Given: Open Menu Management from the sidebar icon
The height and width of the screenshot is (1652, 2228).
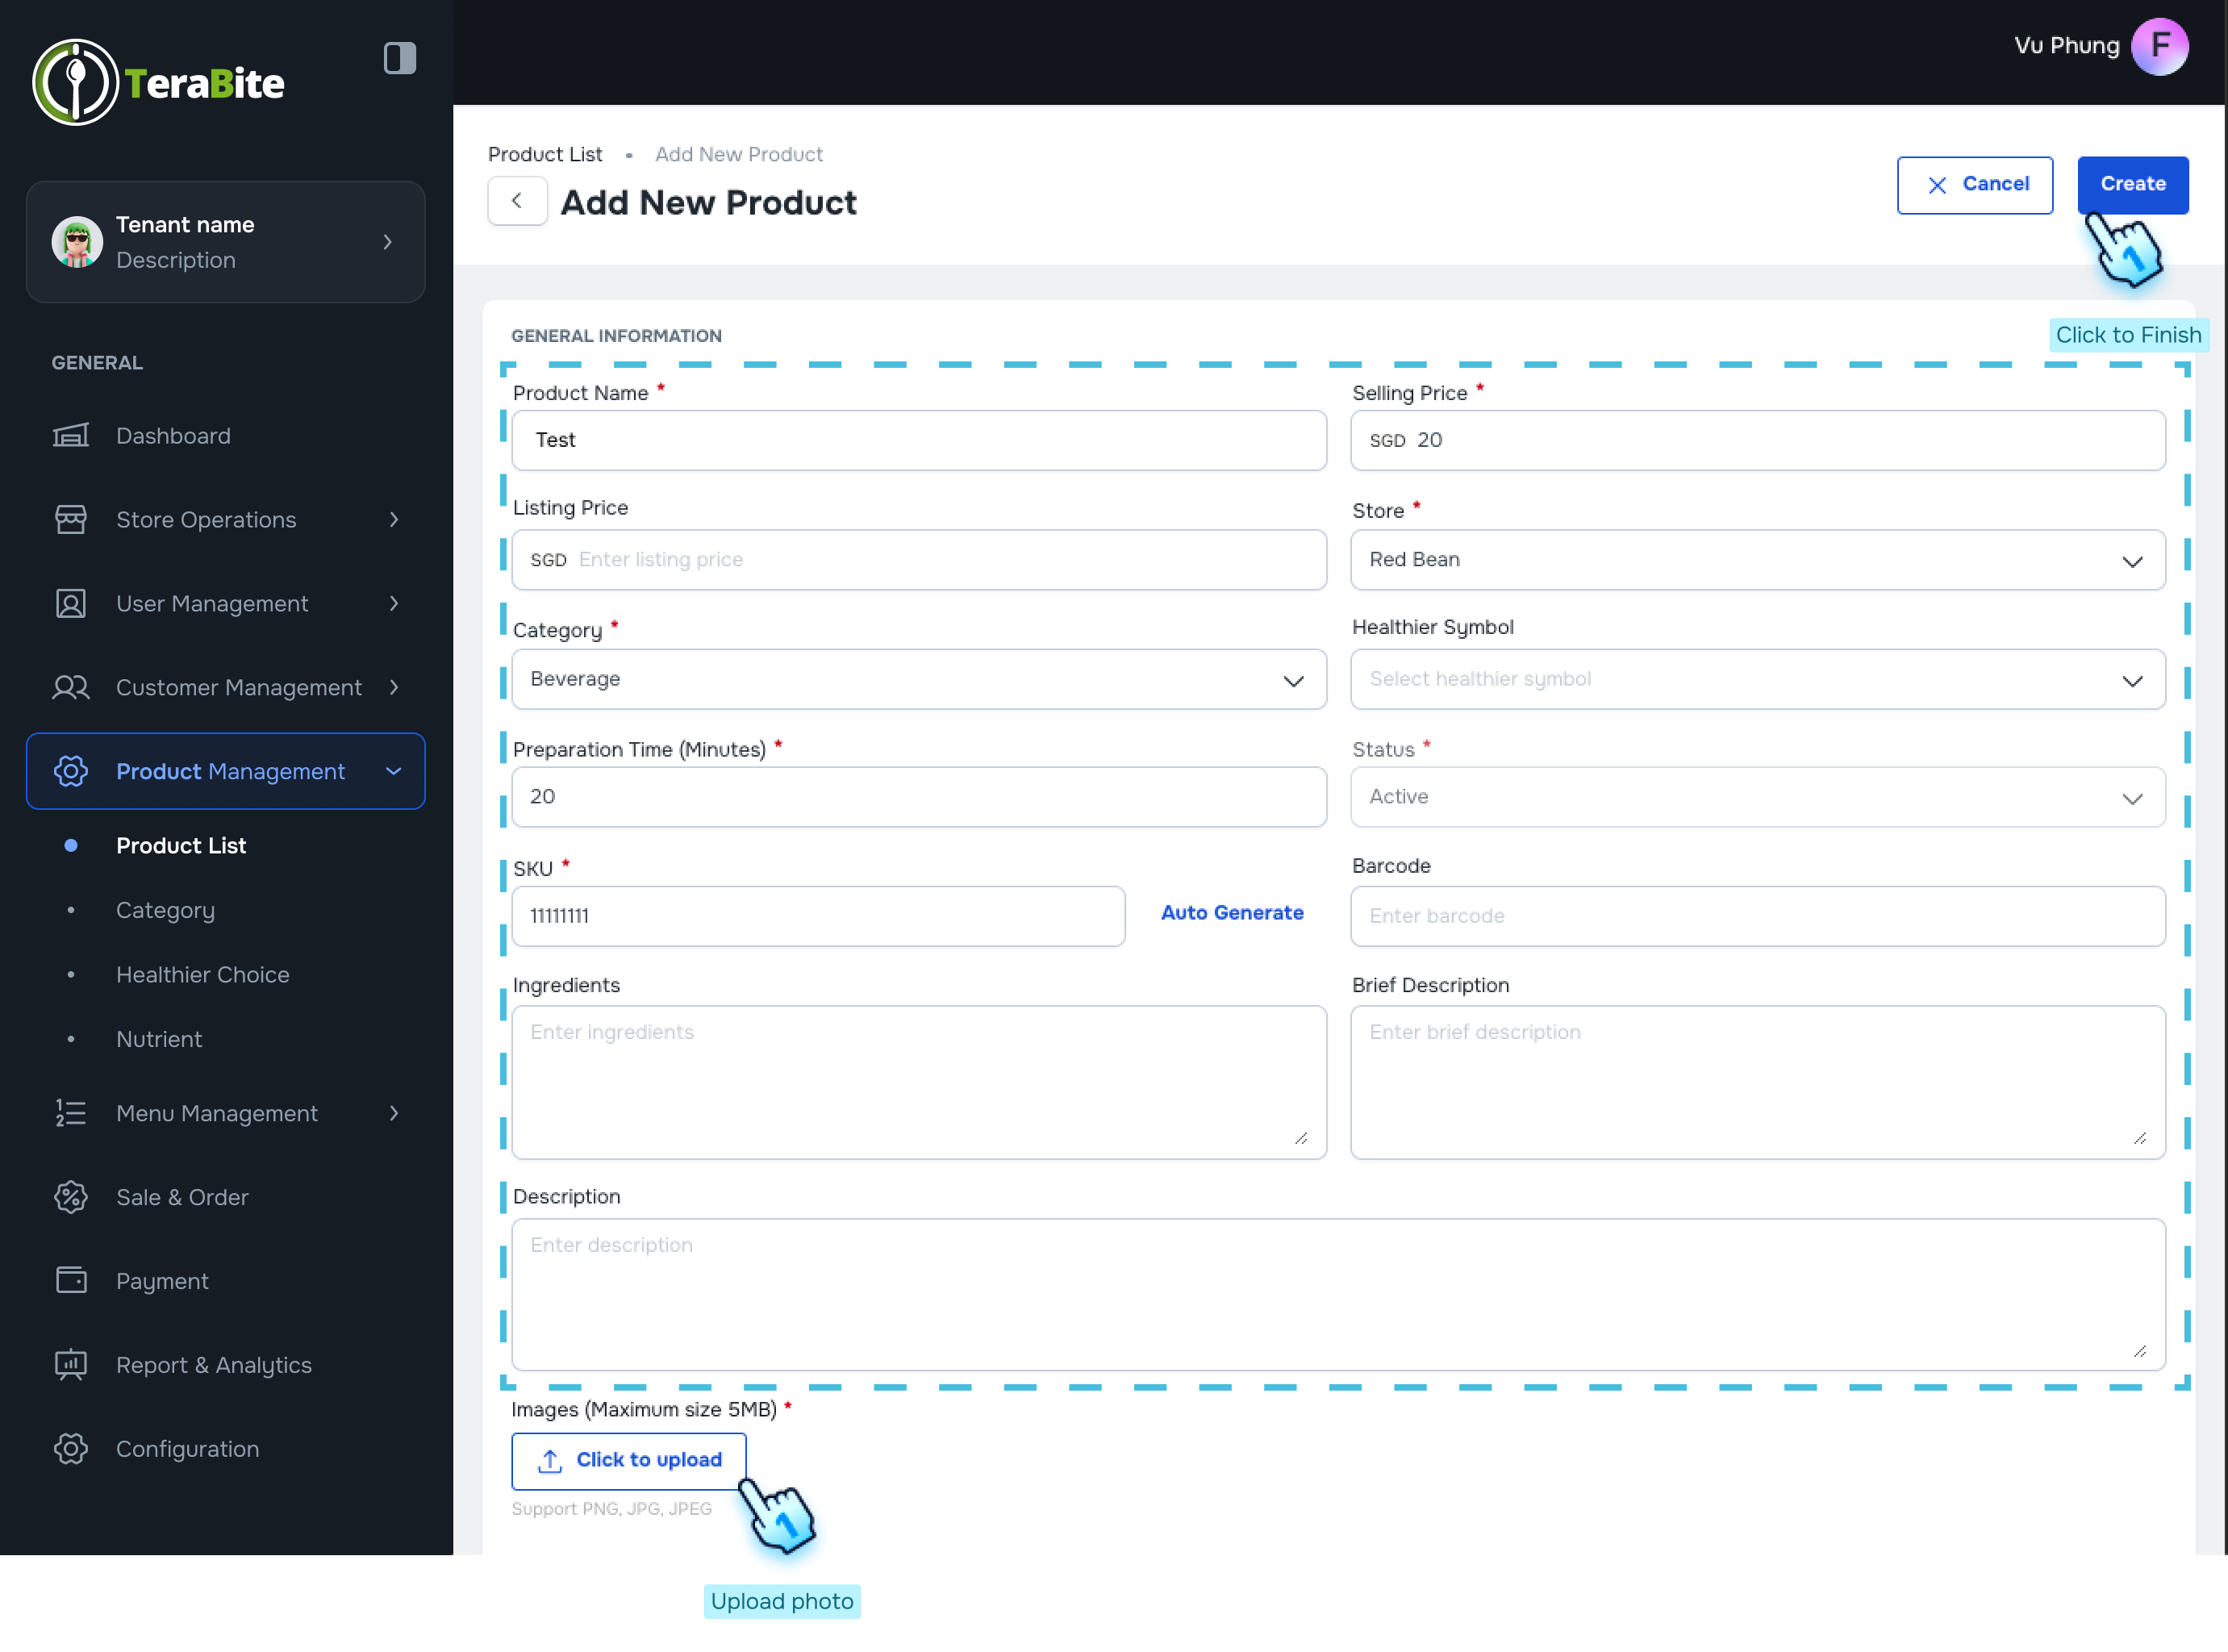Looking at the screenshot, I should click(x=70, y=1113).
